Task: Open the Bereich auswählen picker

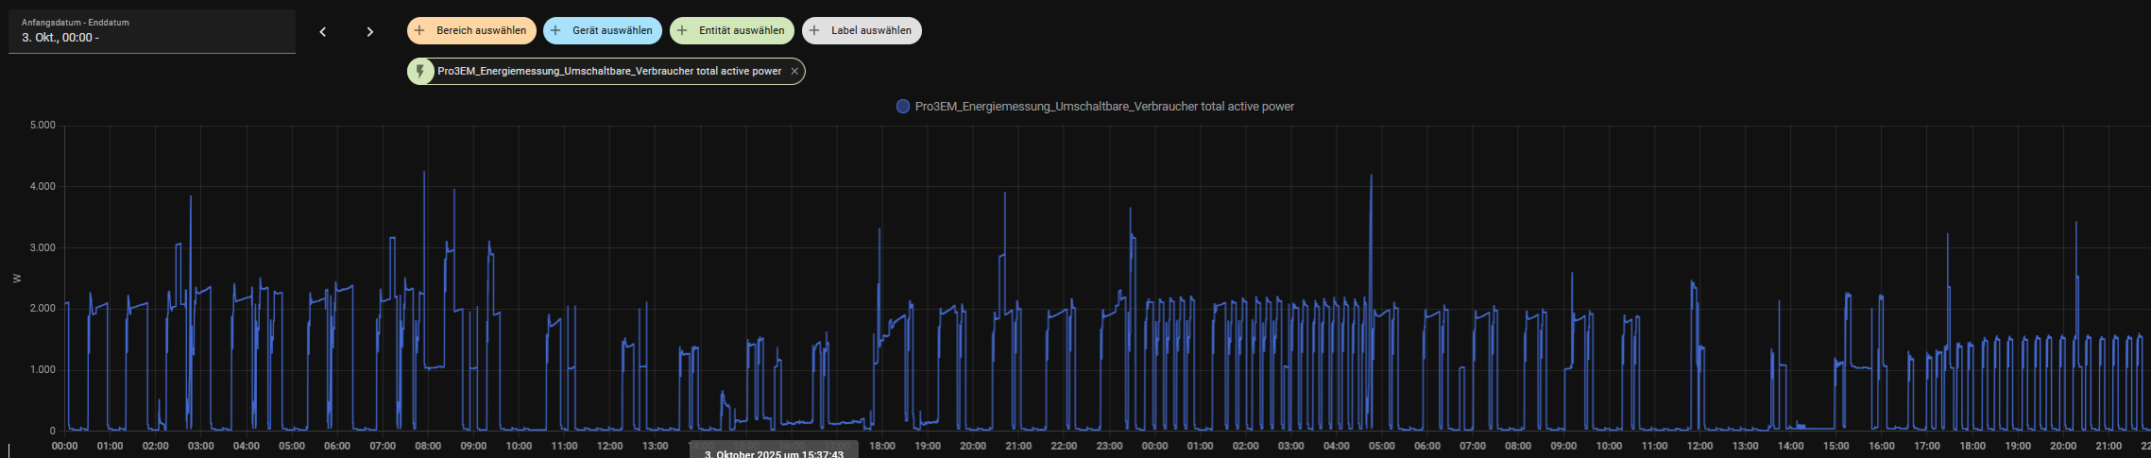Action: pyautogui.click(x=471, y=30)
